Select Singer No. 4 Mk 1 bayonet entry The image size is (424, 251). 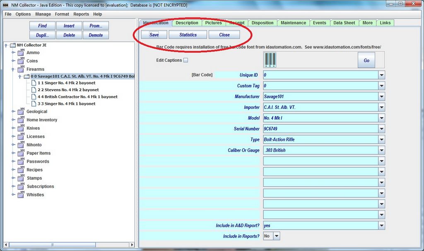tap(66, 104)
